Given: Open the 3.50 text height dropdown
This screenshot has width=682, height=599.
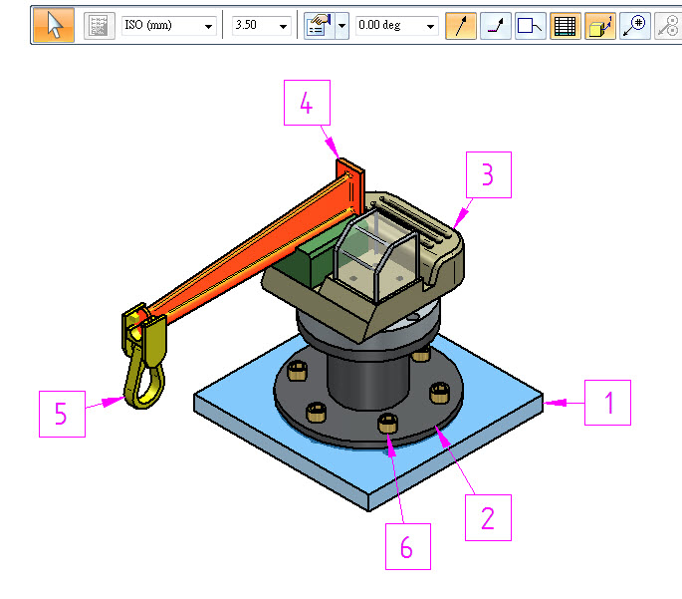Looking at the screenshot, I should coord(283,26).
